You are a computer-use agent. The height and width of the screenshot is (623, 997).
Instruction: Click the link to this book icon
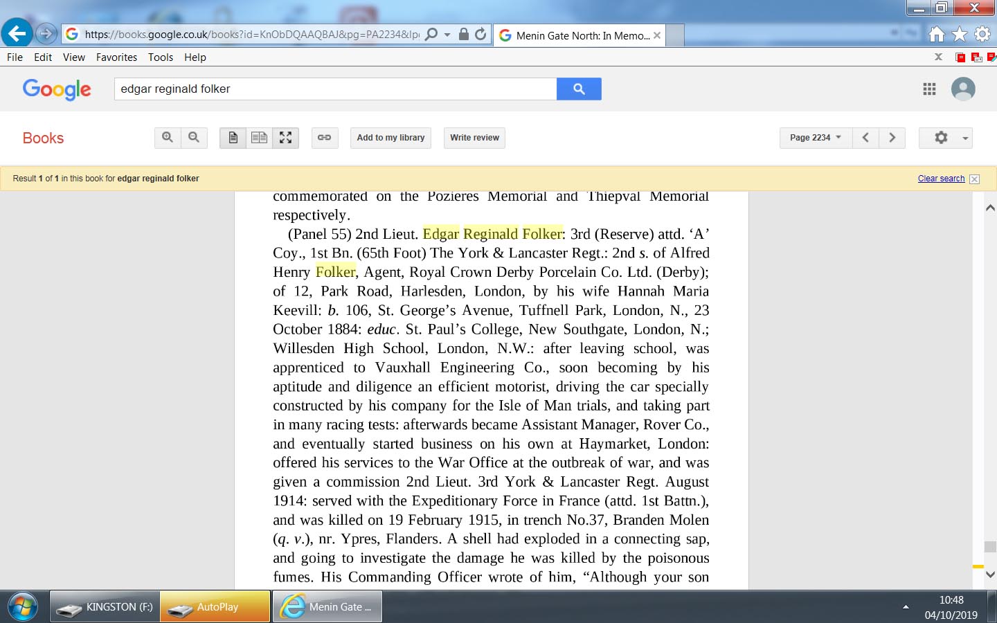[x=324, y=138]
